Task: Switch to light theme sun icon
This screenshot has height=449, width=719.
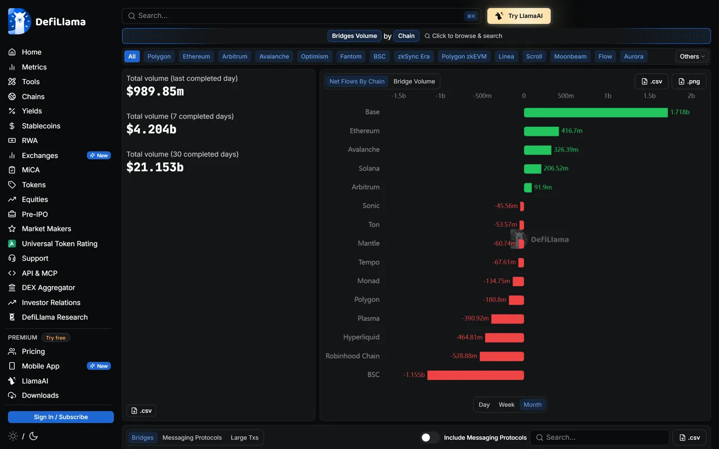Action: 13,436
